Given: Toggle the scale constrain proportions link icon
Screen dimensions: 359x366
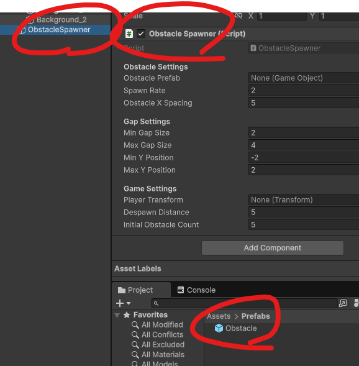Looking at the screenshot, I should pos(239,16).
